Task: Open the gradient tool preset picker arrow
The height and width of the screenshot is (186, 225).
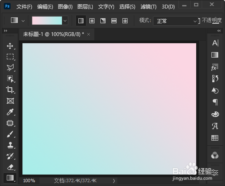Action: (x=23, y=21)
